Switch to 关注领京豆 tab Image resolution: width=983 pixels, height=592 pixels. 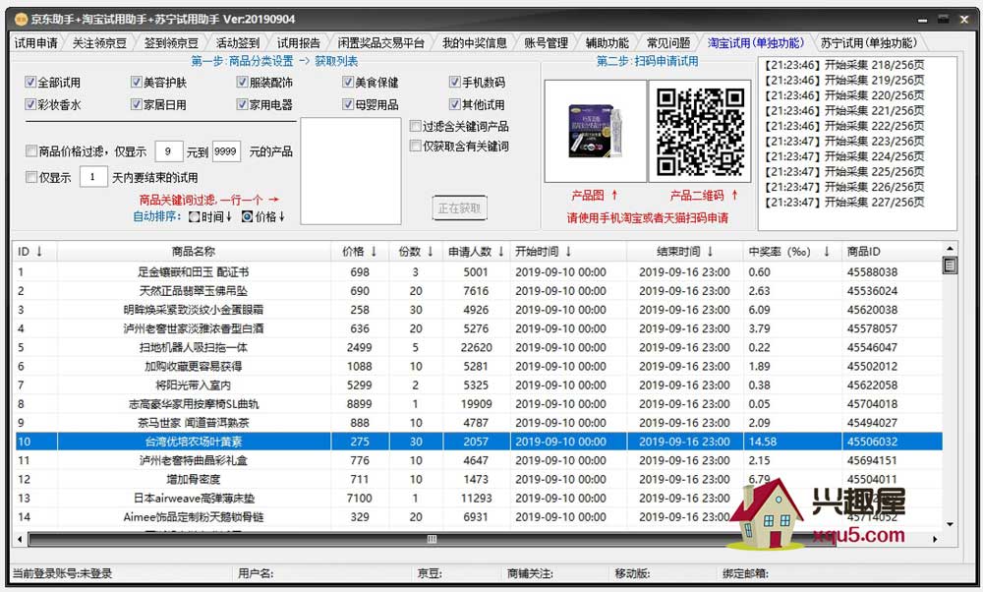[99, 42]
